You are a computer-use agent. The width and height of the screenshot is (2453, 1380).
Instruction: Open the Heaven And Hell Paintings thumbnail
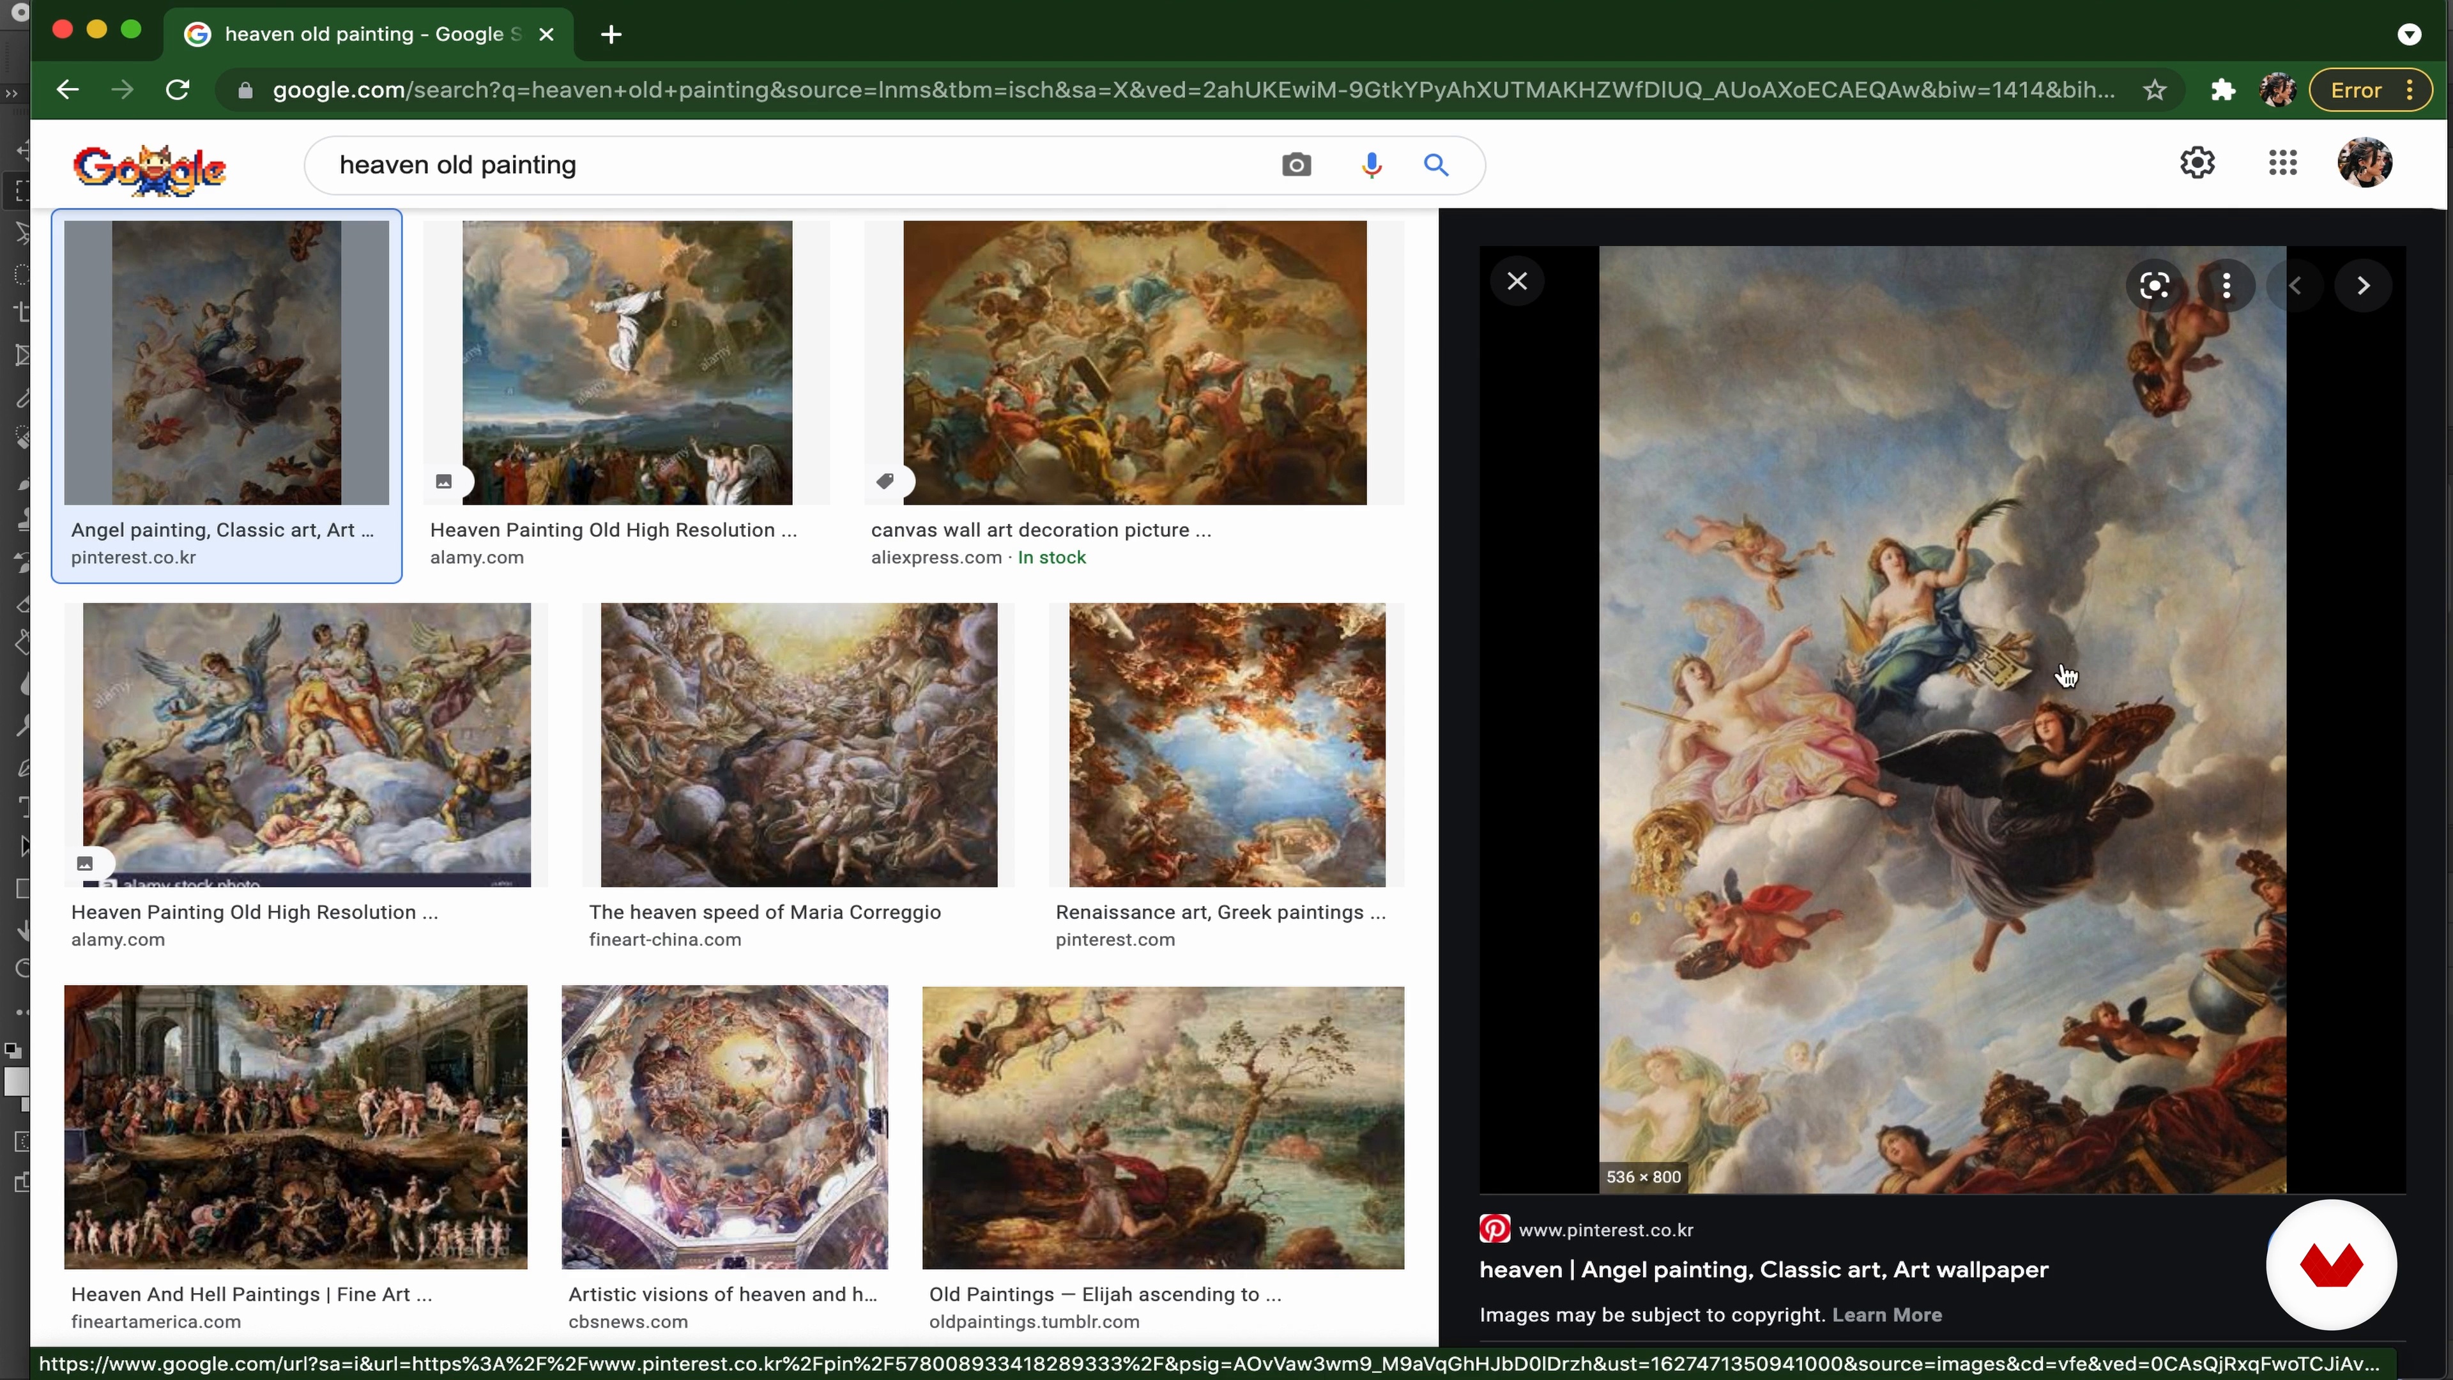[x=295, y=1126]
